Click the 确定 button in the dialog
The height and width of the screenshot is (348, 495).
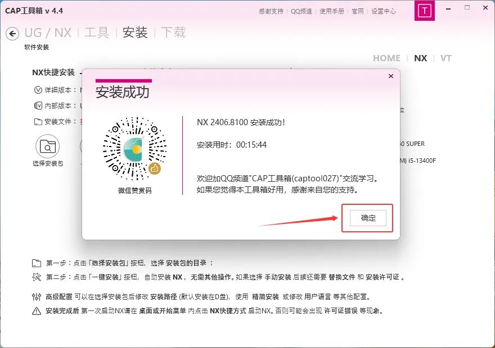(368, 218)
